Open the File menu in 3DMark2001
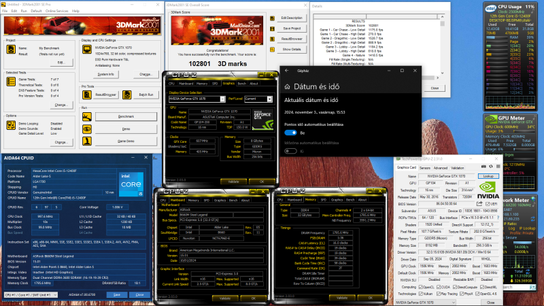 [x=5, y=11]
